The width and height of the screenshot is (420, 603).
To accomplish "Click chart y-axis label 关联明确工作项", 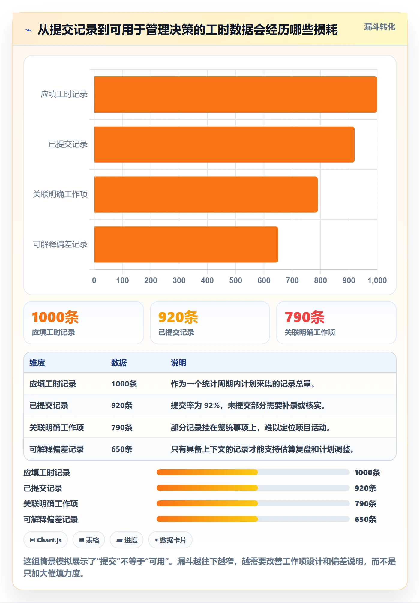I will coord(60,194).
